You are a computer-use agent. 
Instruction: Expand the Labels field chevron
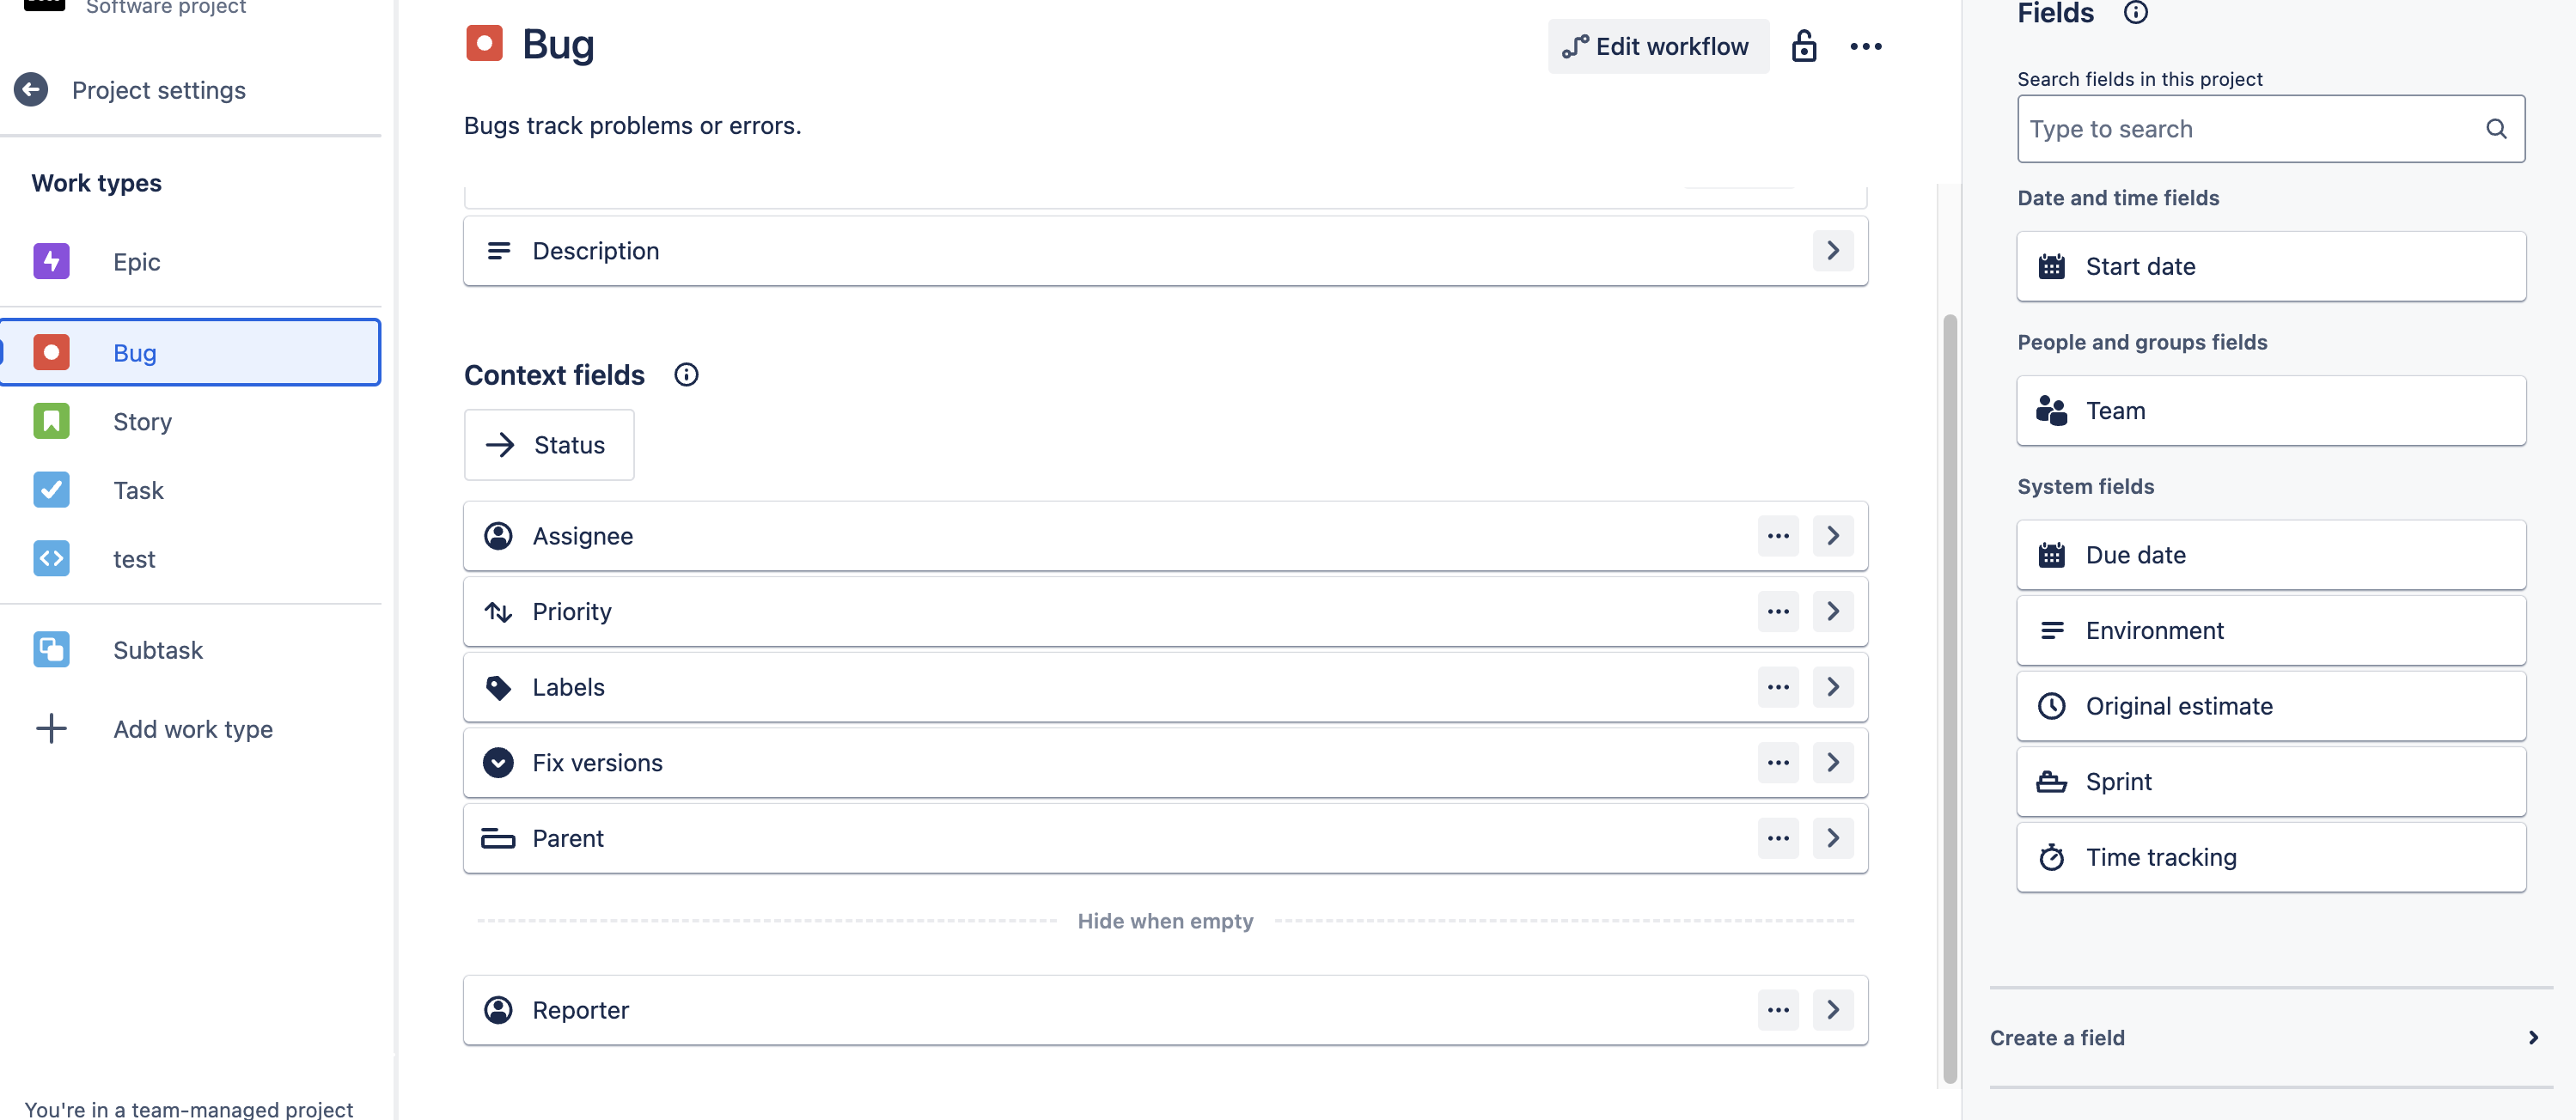coord(1833,687)
